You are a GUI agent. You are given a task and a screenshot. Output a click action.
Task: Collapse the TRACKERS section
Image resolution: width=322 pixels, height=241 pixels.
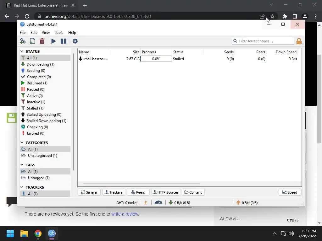point(22,187)
